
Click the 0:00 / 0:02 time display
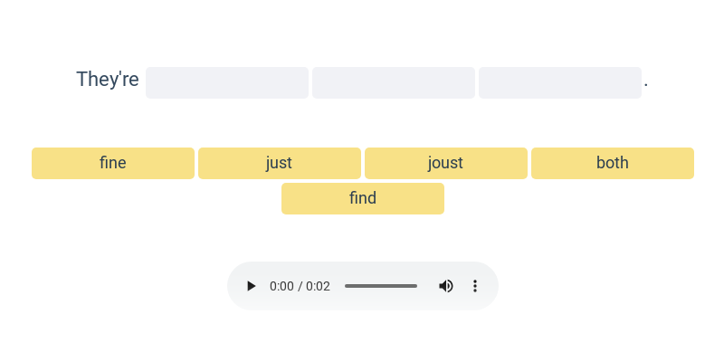pos(300,286)
